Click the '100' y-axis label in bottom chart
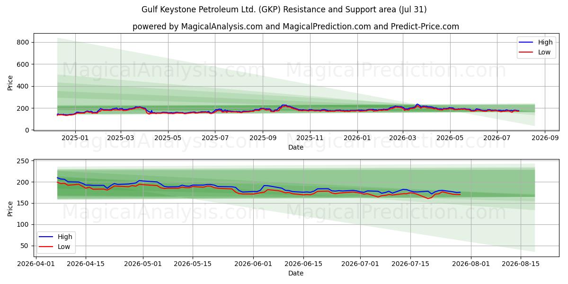 23,224
